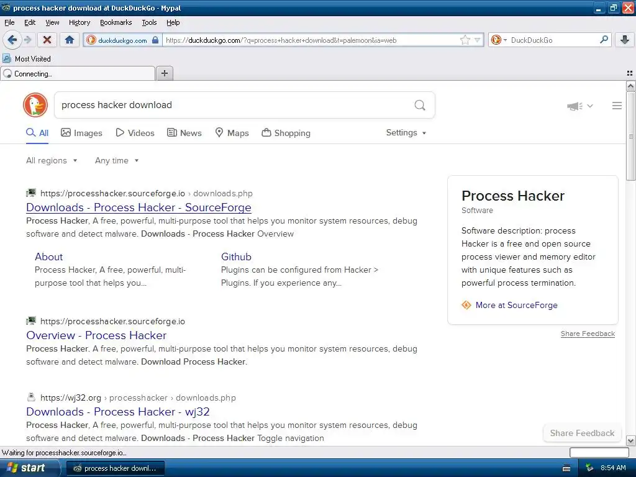Click the vertical scrollbar thumb

630,136
